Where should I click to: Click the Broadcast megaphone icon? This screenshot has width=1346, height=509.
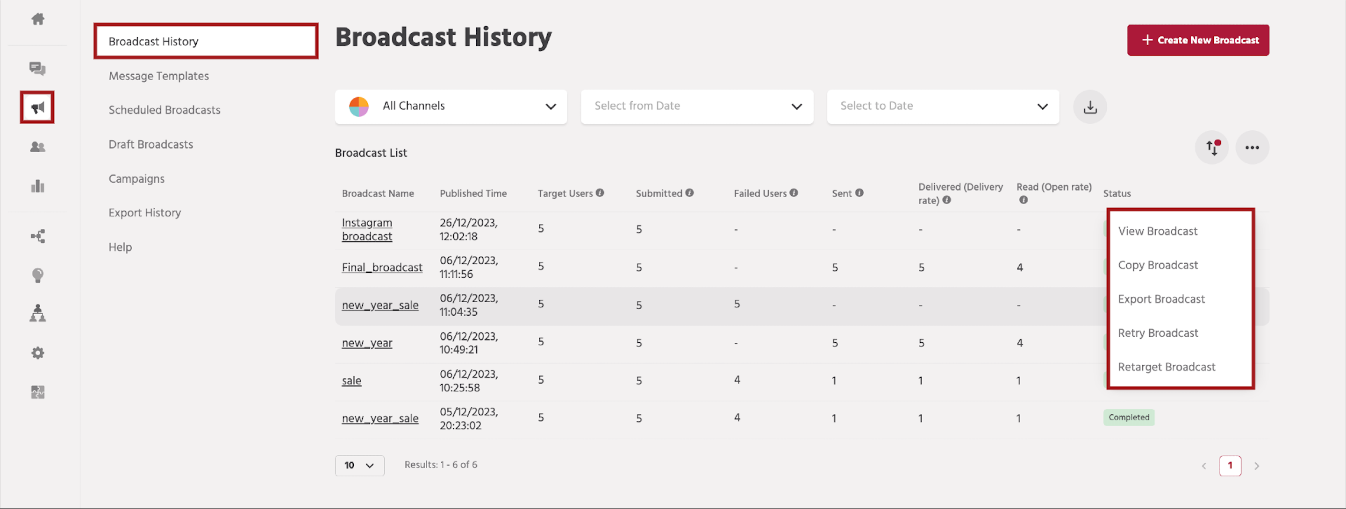pyautogui.click(x=36, y=107)
